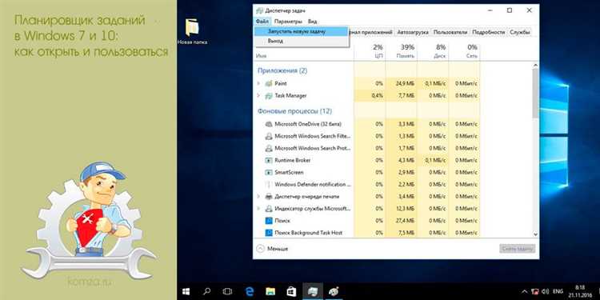Click the scrollbar up arrow
Image resolution: width=600 pixels, height=300 pixels.
tap(535, 66)
